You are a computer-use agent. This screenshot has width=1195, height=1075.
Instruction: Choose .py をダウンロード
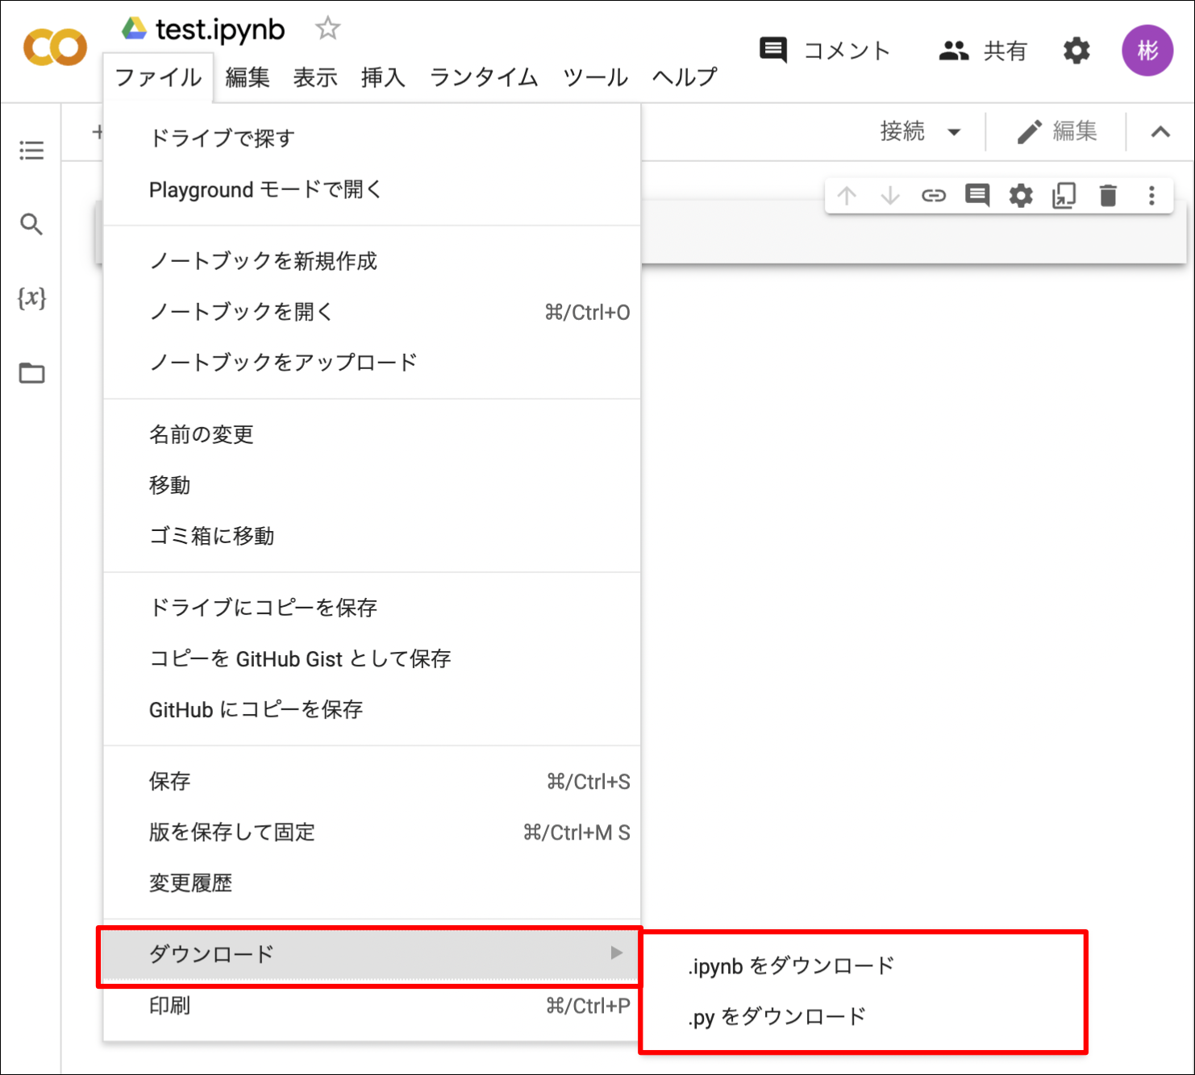[863, 1016]
